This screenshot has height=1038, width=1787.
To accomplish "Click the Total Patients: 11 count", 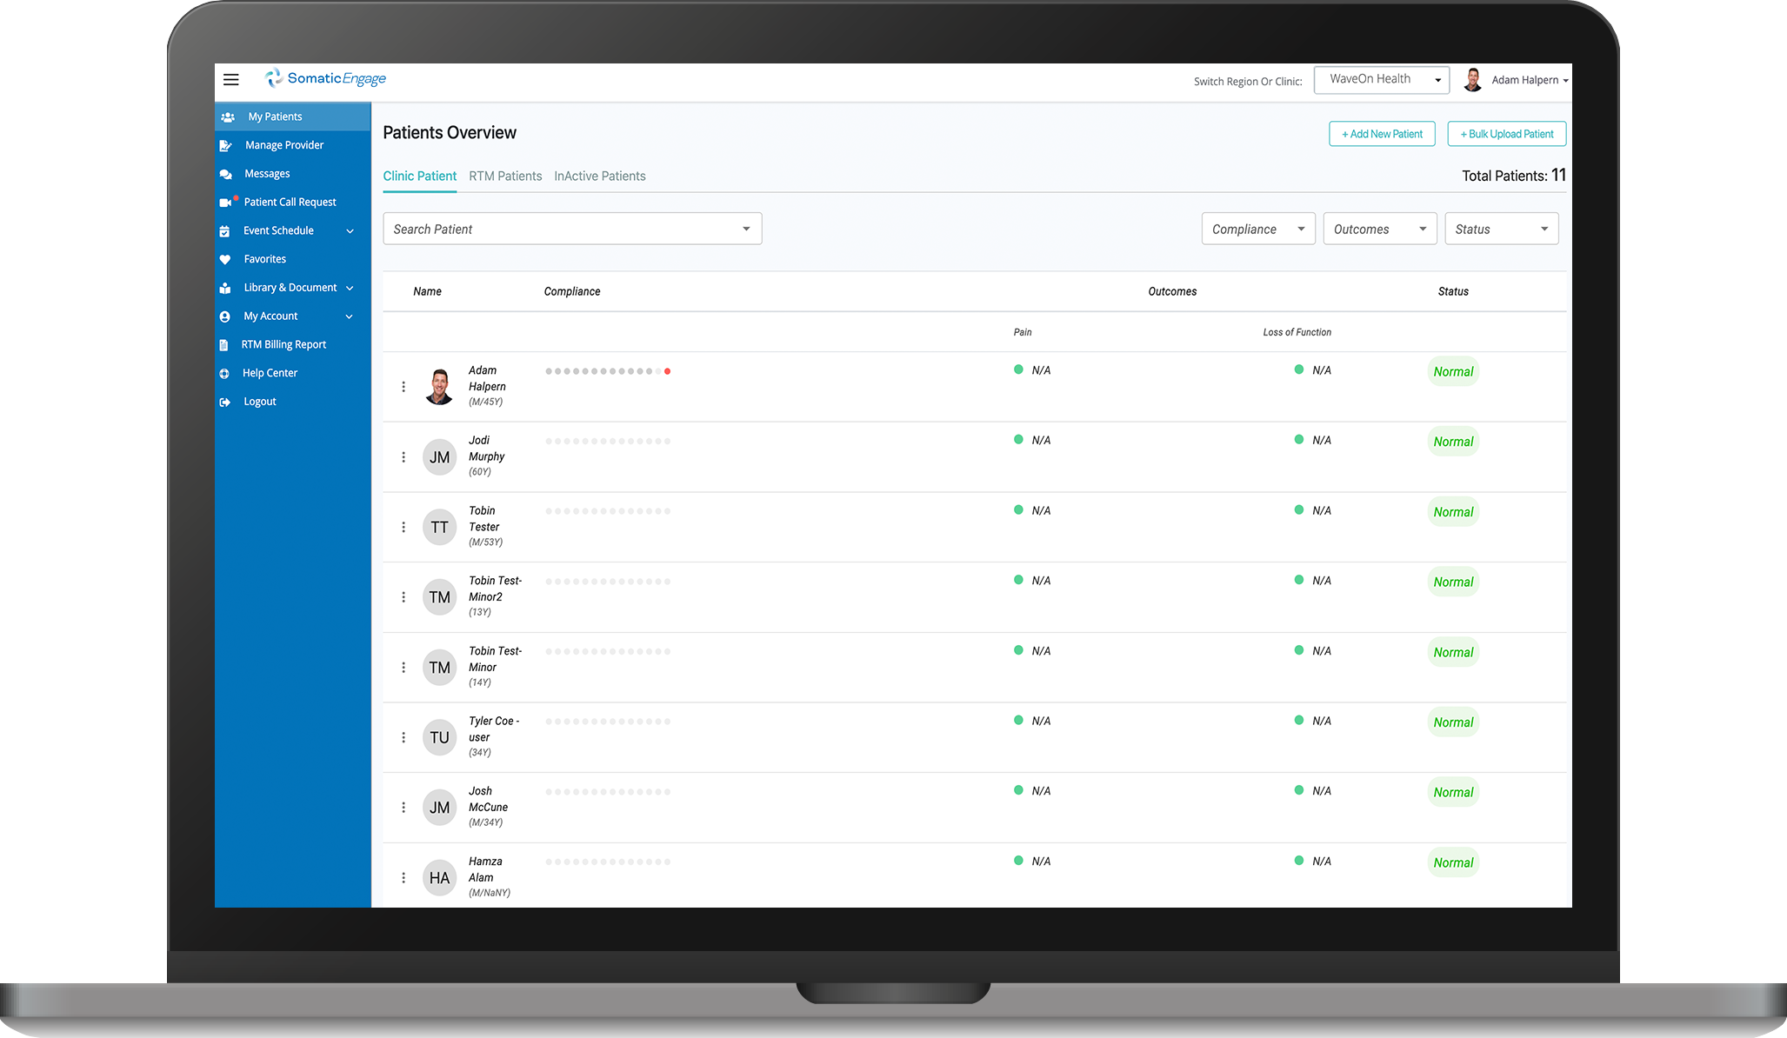I will tap(1514, 176).
